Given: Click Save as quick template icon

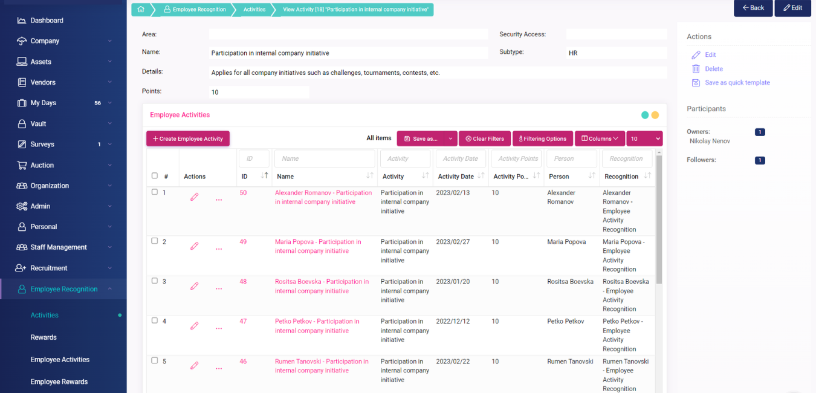Looking at the screenshot, I should click(x=696, y=83).
